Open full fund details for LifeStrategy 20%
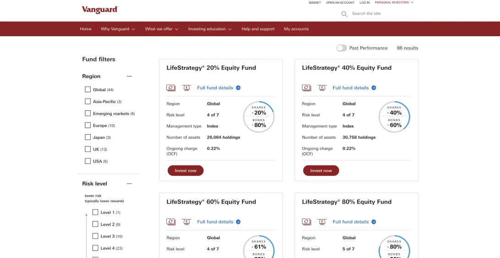 (219, 88)
